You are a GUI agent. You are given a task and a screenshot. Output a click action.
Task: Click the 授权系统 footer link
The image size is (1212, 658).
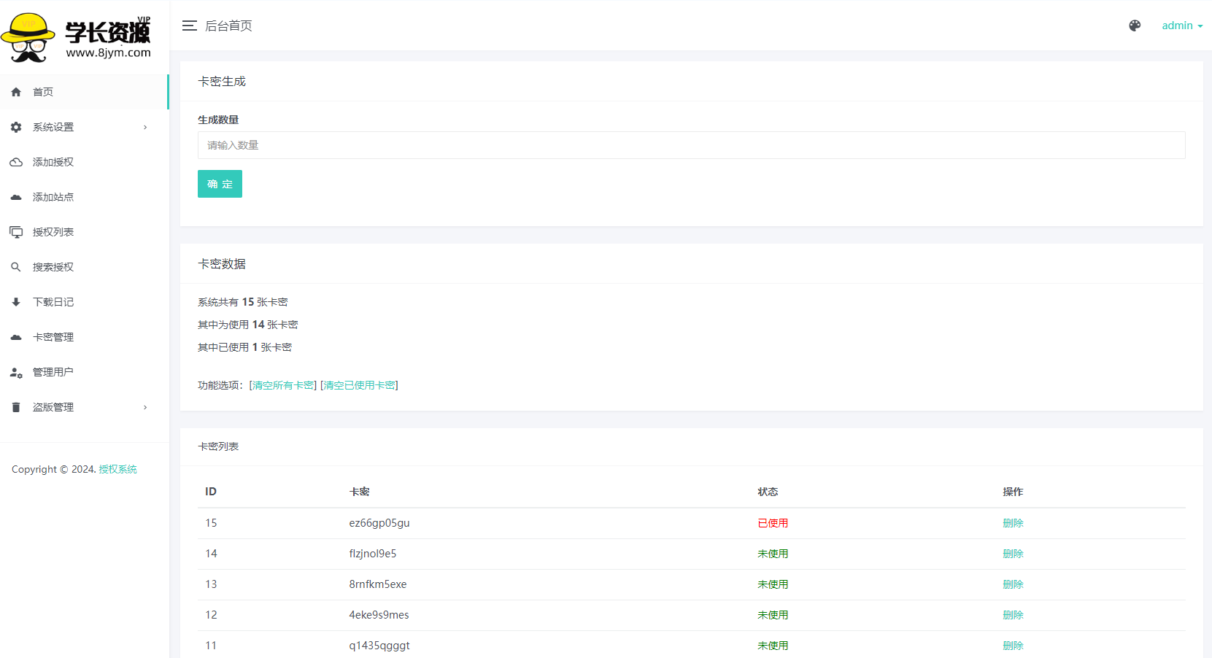[x=117, y=469]
